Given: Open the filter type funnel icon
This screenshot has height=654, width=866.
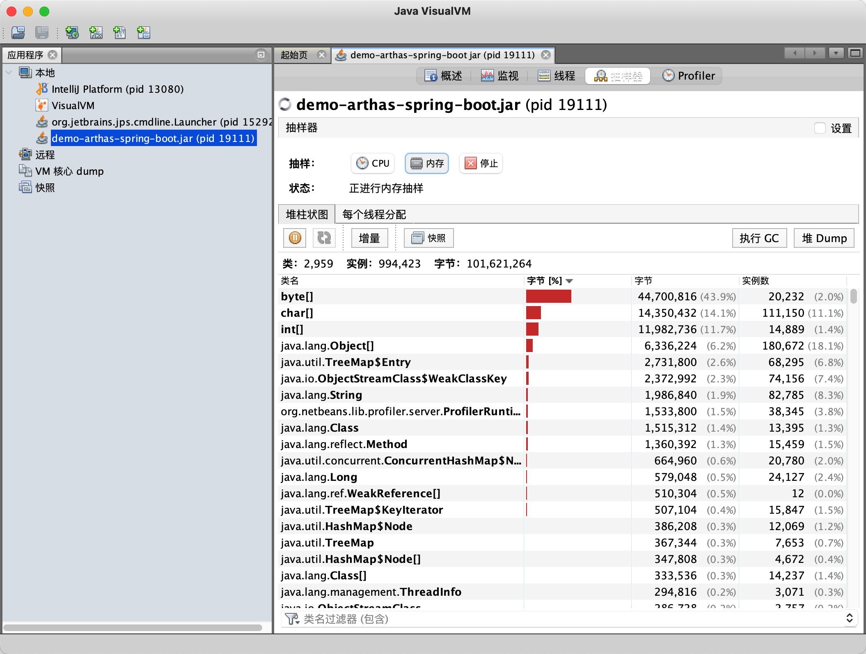Looking at the screenshot, I should (292, 619).
